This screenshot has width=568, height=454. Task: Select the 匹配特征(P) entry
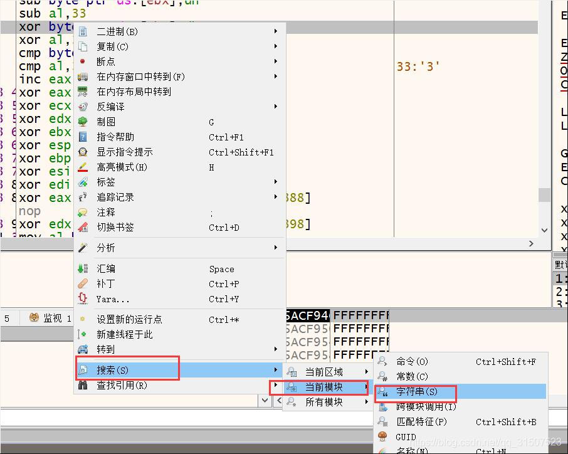point(460,421)
